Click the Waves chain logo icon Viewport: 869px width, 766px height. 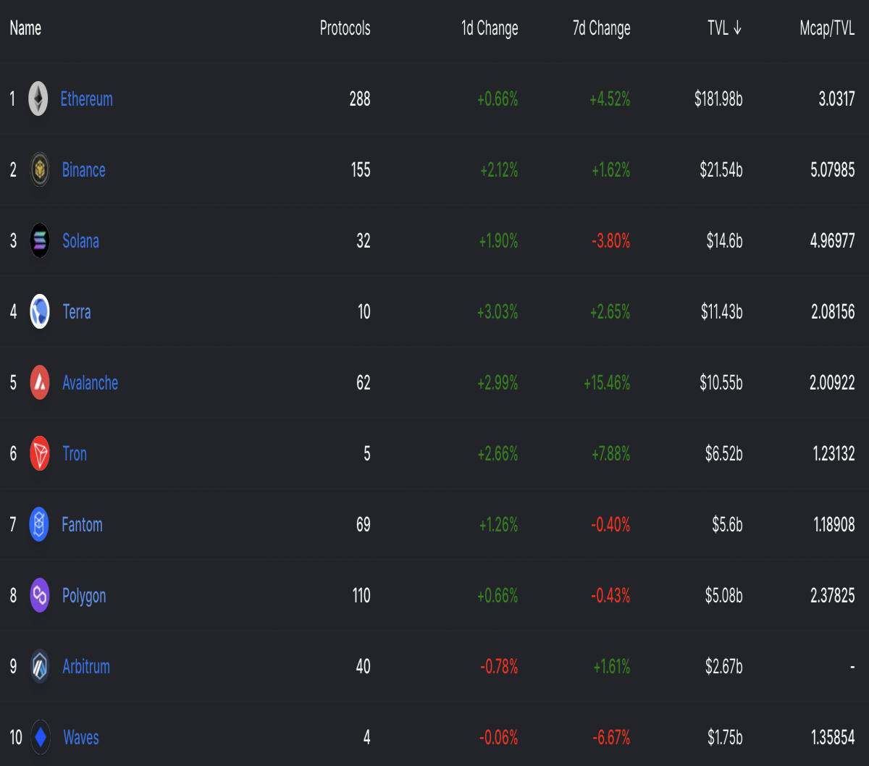(x=41, y=737)
